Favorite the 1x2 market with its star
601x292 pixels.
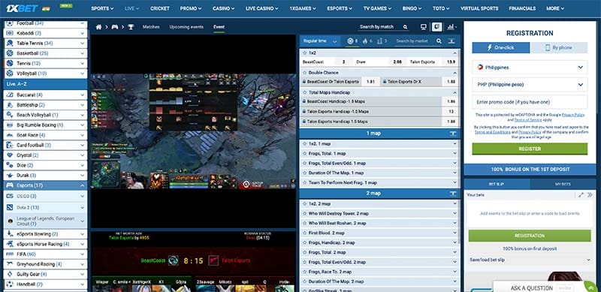click(304, 53)
